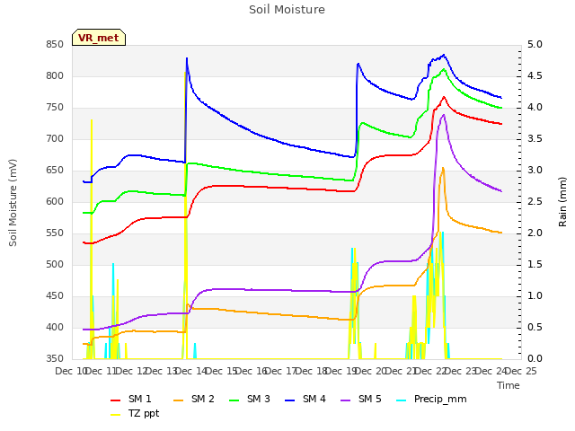This screenshot has width=575, height=431.
Task: Click the Dec 10 date tick label
Action: (x=71, y=372)
